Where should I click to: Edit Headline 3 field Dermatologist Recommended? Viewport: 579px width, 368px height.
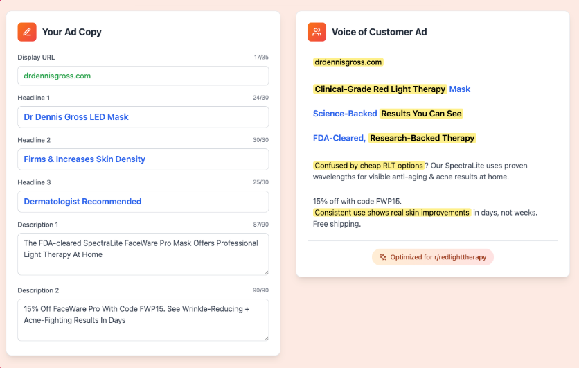143,202
